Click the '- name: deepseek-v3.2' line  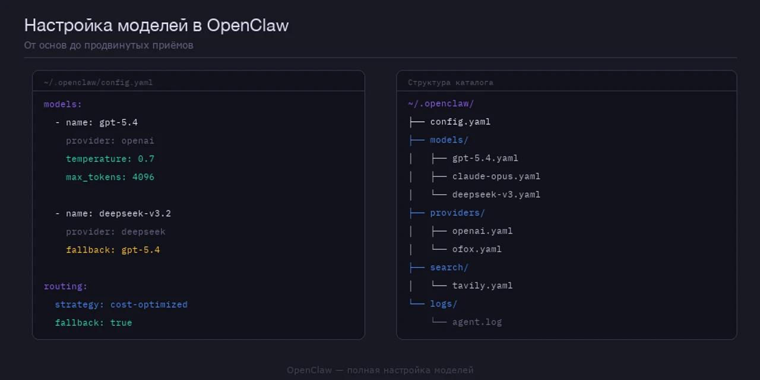click(x=113, y=213)
